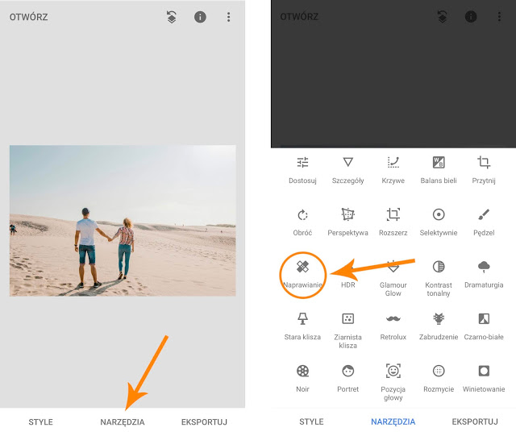The width and height of the screenshot is (516, 436).
Task: Tap OTWÓRZ in the left screen
Action: 29,17
